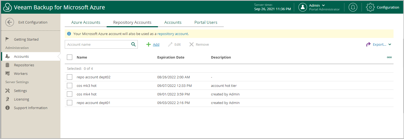Viewport: 404px width, 139px height.
Task: Click the purple Export arrow icon
Action: point(368,44)
